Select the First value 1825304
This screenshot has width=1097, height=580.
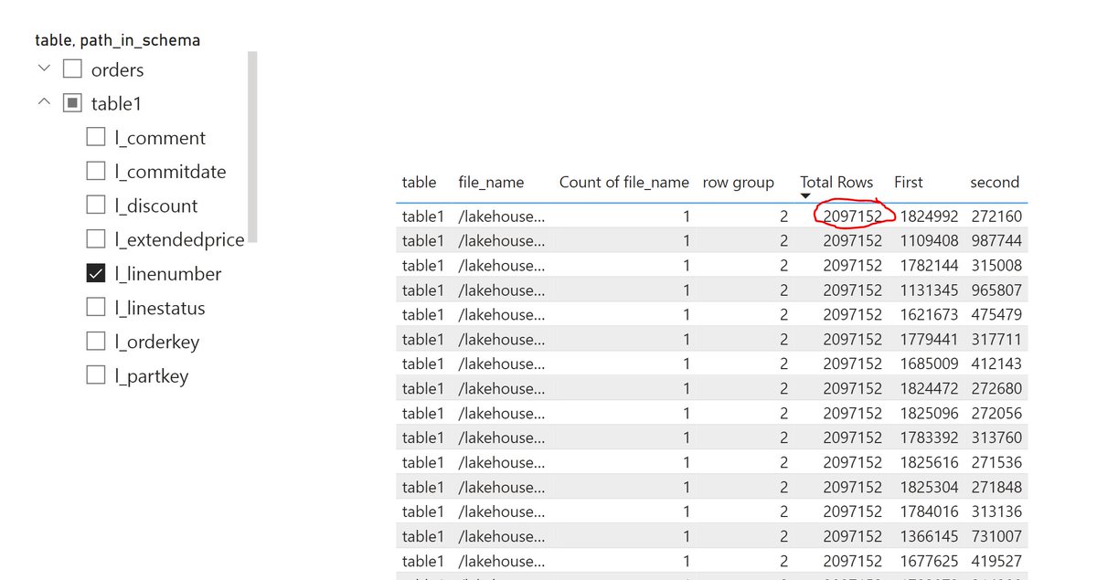tap(929, 487)
